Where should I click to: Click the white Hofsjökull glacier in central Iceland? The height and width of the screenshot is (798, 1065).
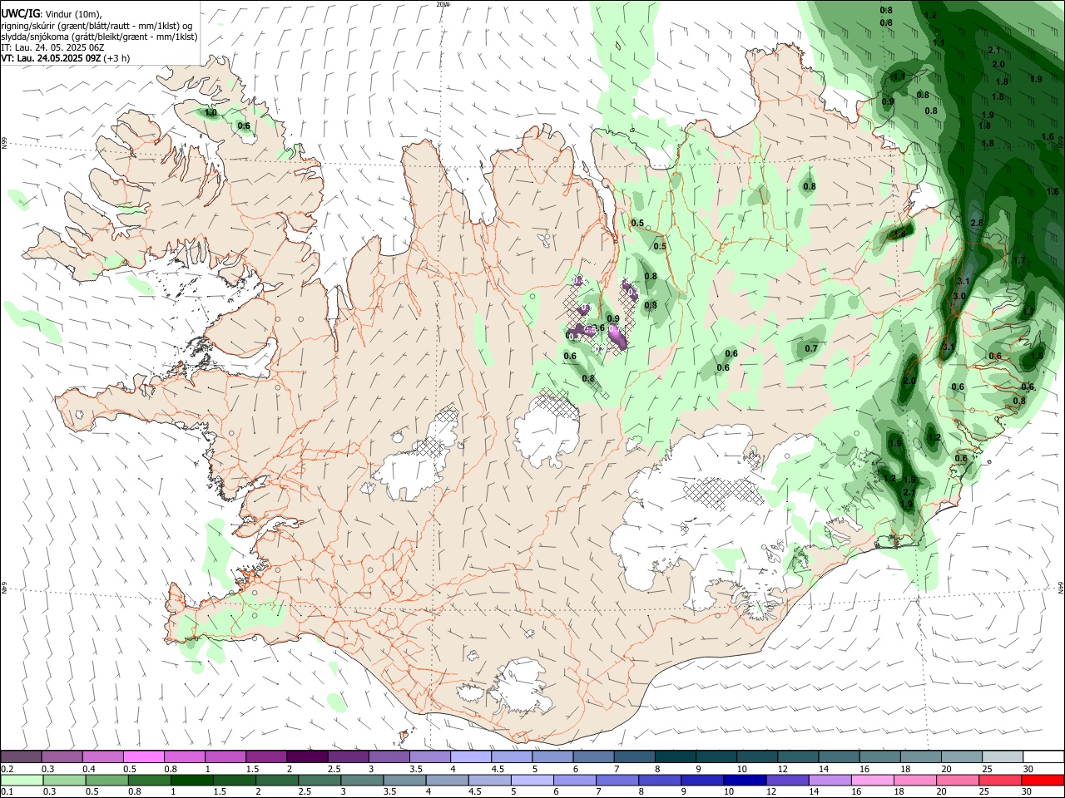547,431
